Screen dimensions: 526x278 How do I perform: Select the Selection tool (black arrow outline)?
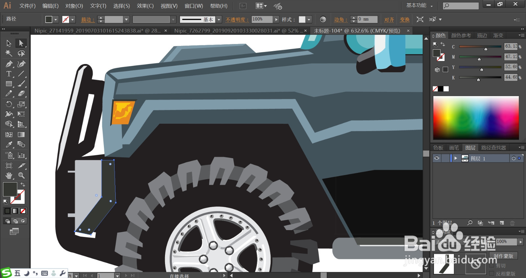[x=9, y=43]
